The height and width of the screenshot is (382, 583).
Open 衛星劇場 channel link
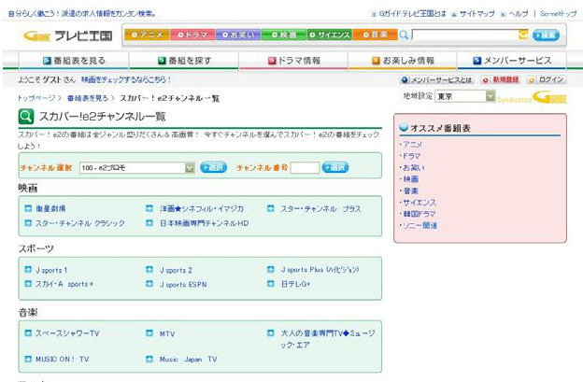tap(50, 209)
